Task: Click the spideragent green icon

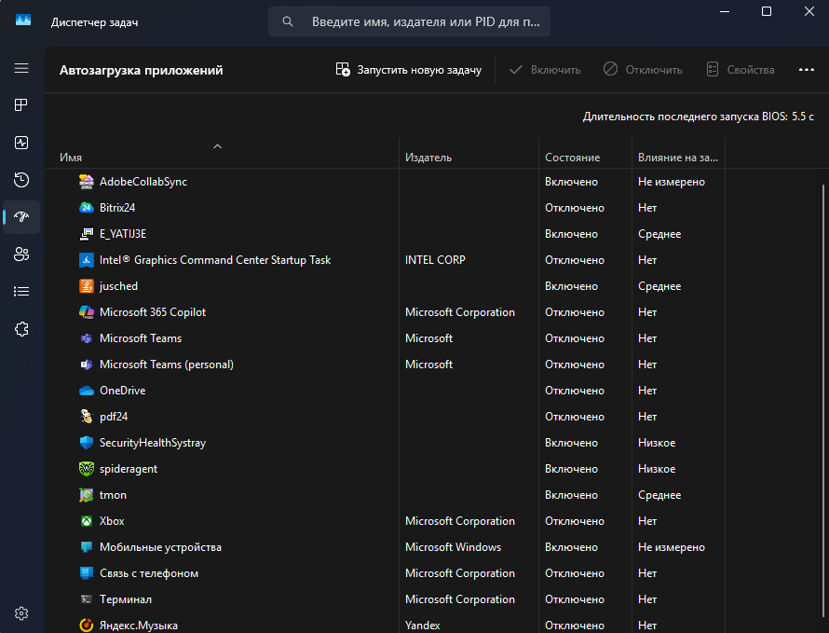Action: (87, 469)
